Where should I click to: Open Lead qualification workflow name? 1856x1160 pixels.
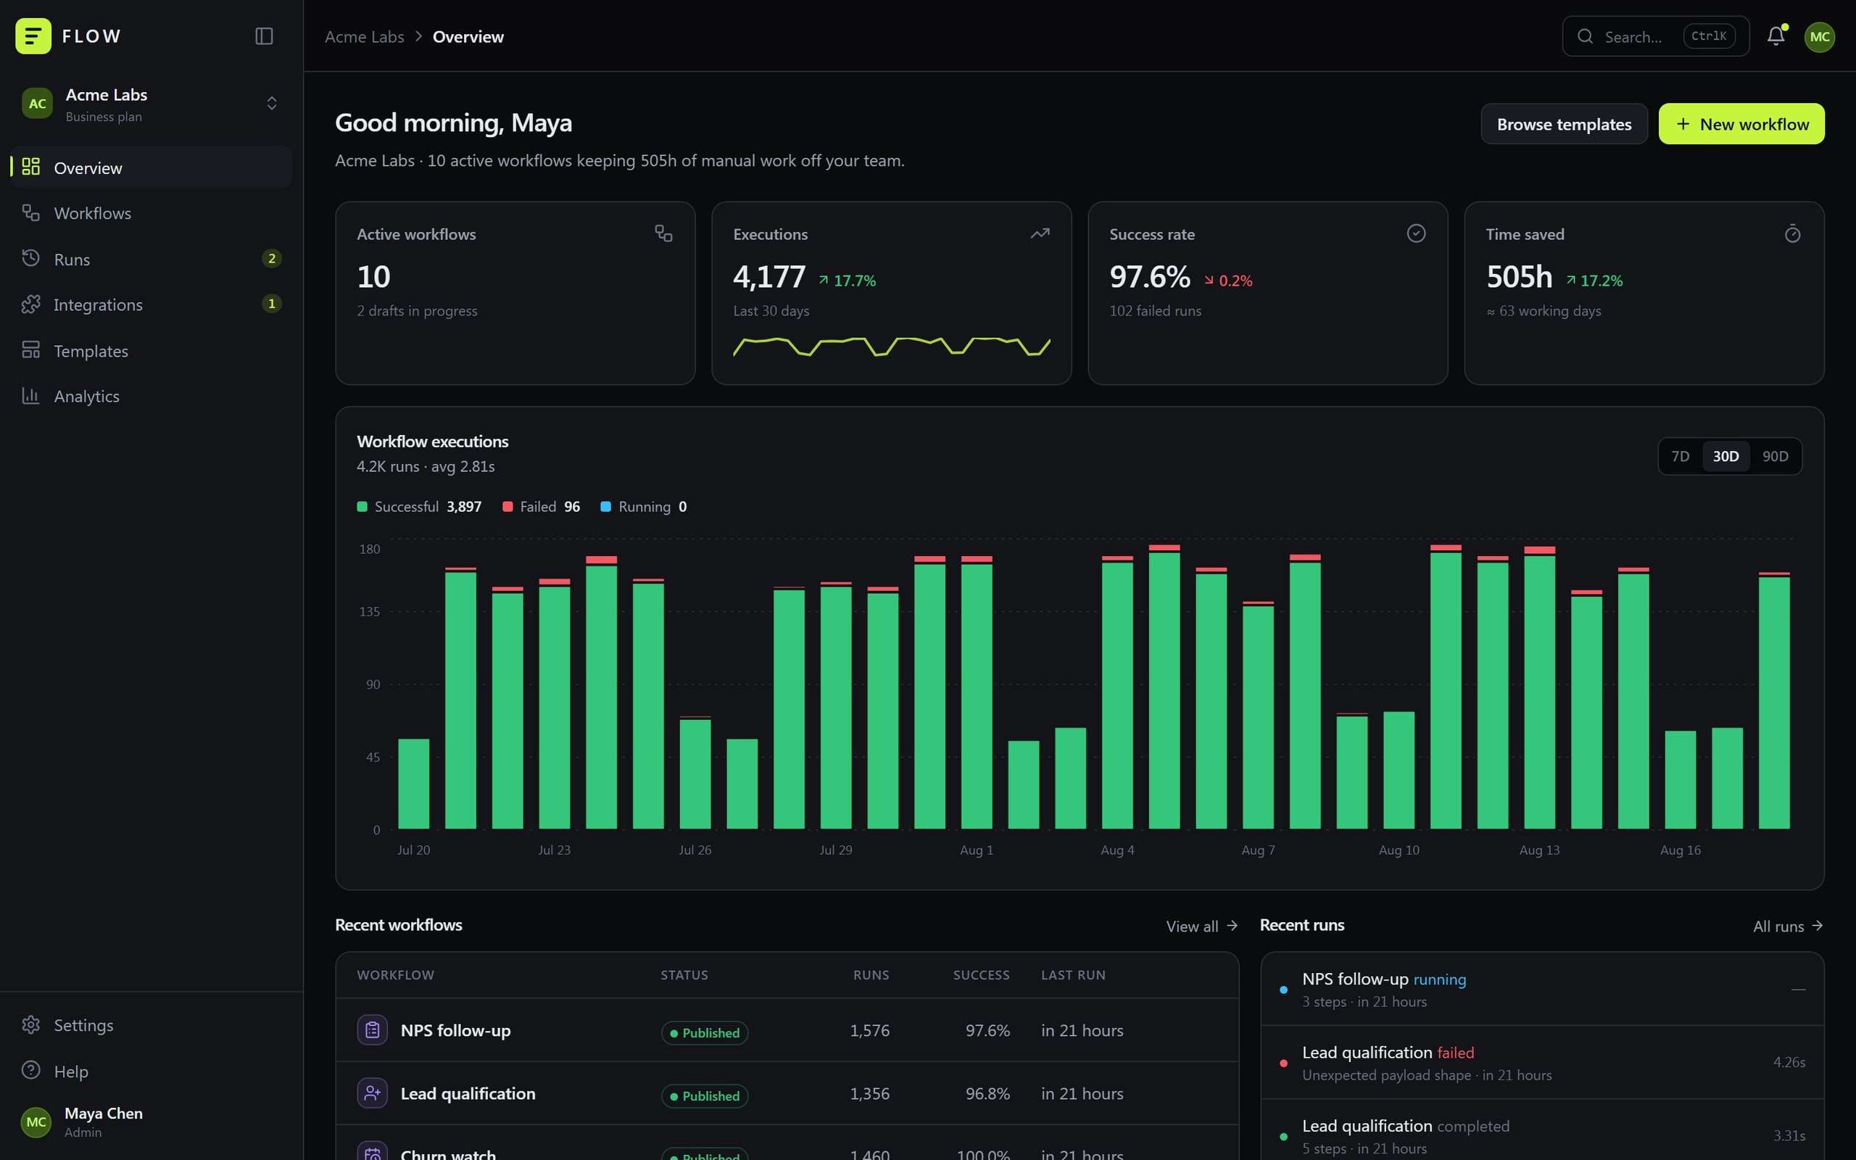pyautogui.click(x=468, y=1093)
